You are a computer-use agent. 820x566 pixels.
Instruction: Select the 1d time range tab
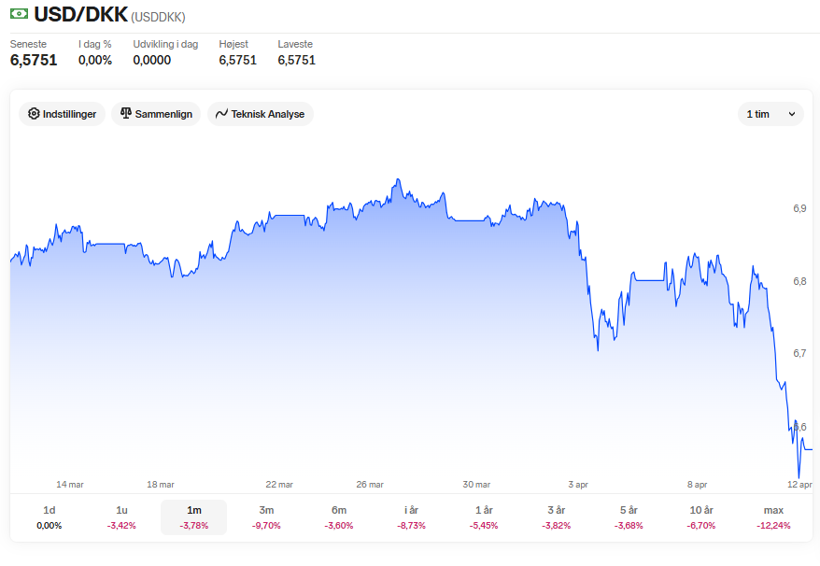(49, 517)
